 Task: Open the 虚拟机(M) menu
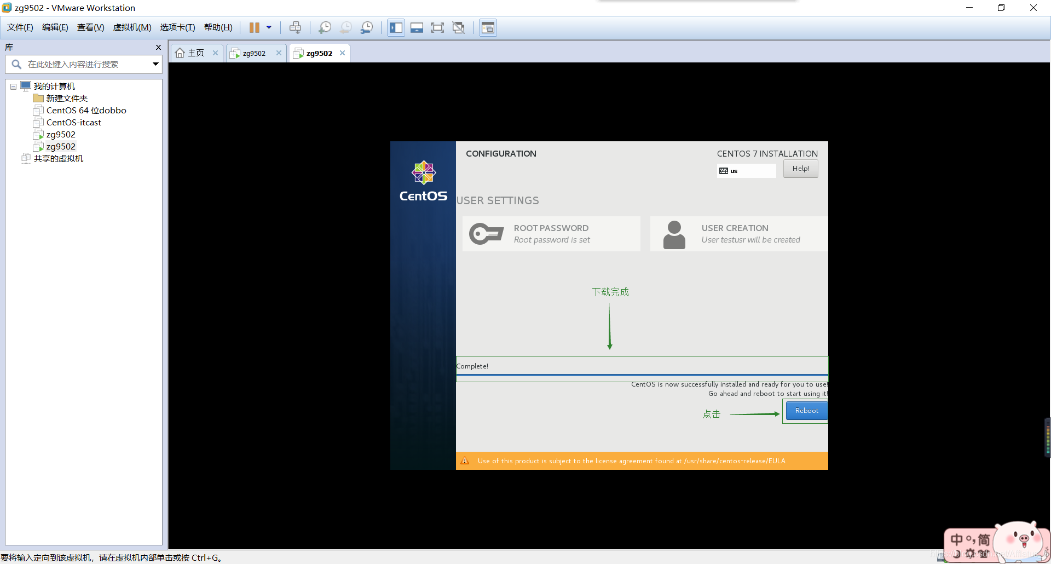click(x=132, y=27)
